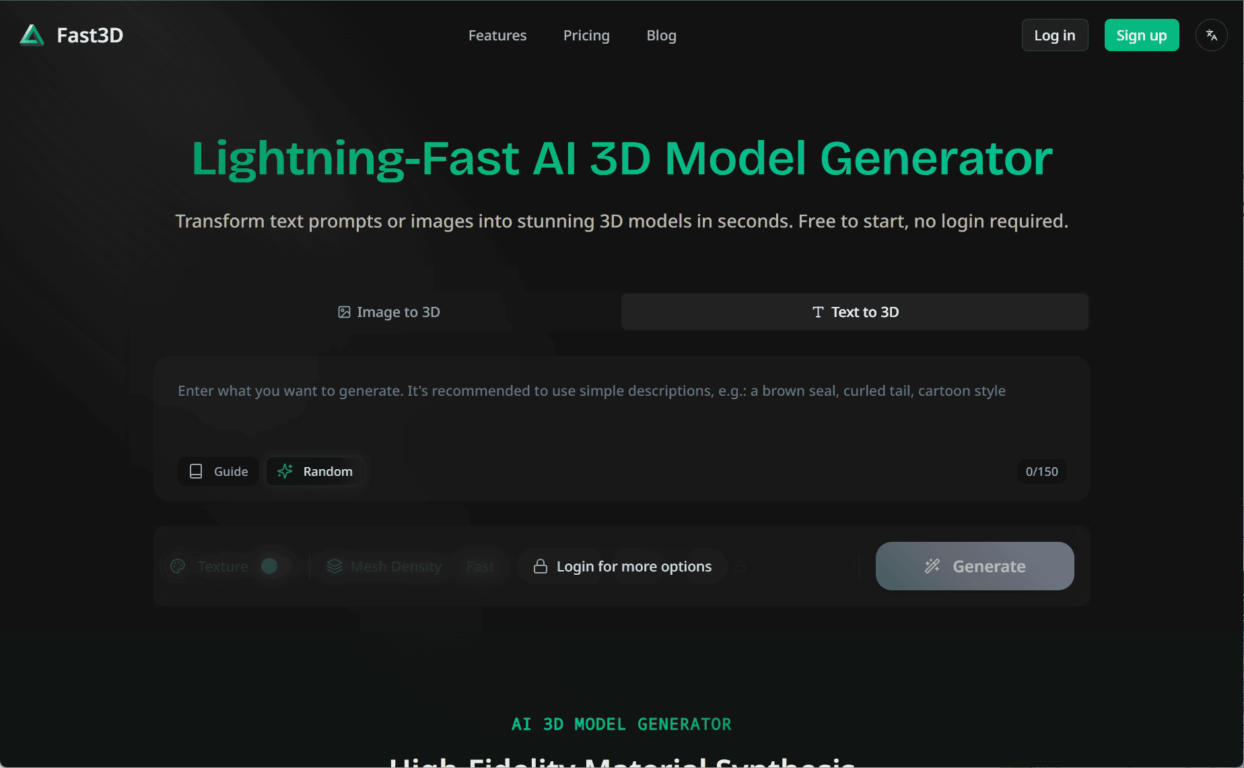This screenshot has height=768, width=1244.
Task: Click the green Sign up button
Action: (x=1141, y=35)
